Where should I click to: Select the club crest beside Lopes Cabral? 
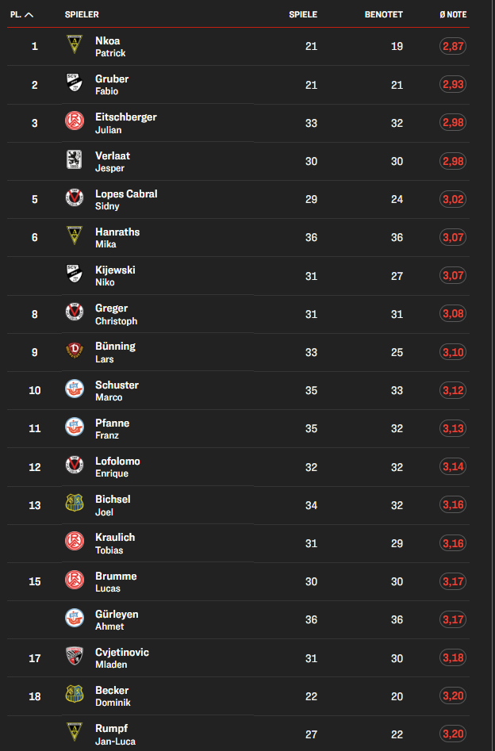[74, 199]
